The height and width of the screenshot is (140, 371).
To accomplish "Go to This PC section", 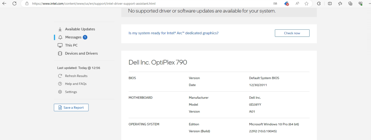I will coord(68,45).
